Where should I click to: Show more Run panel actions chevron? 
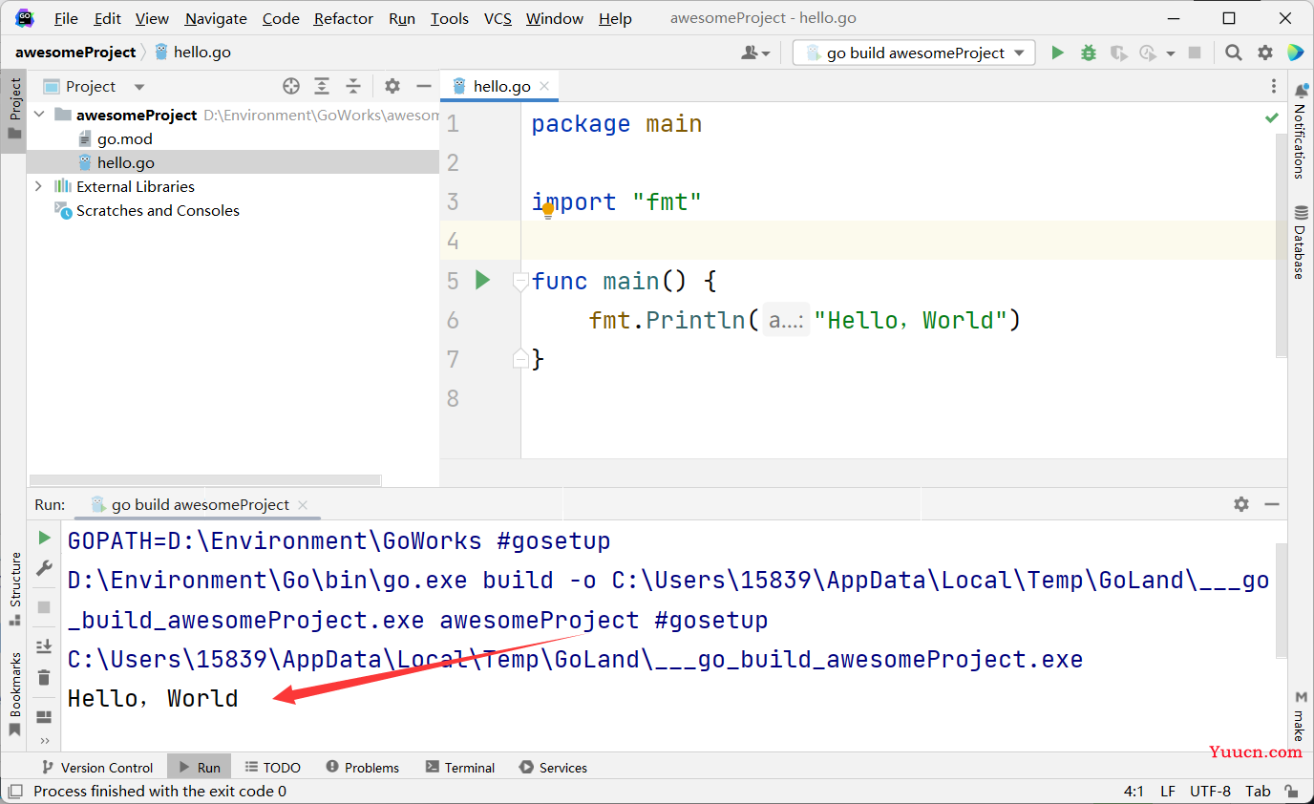(44, 740)
